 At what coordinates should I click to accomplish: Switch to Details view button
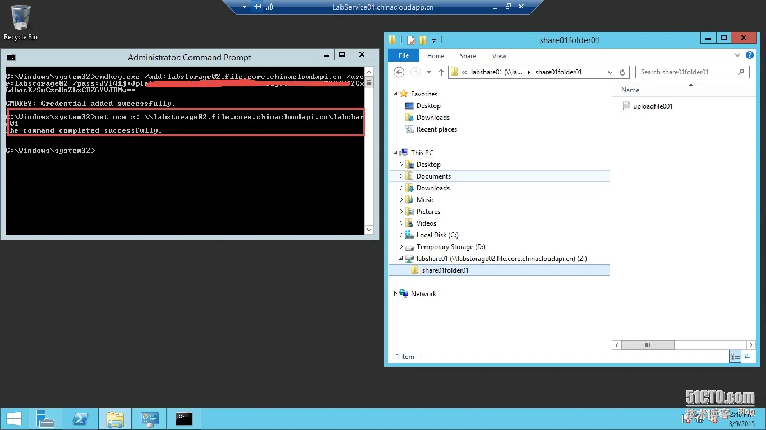click(x=735, y=357)
